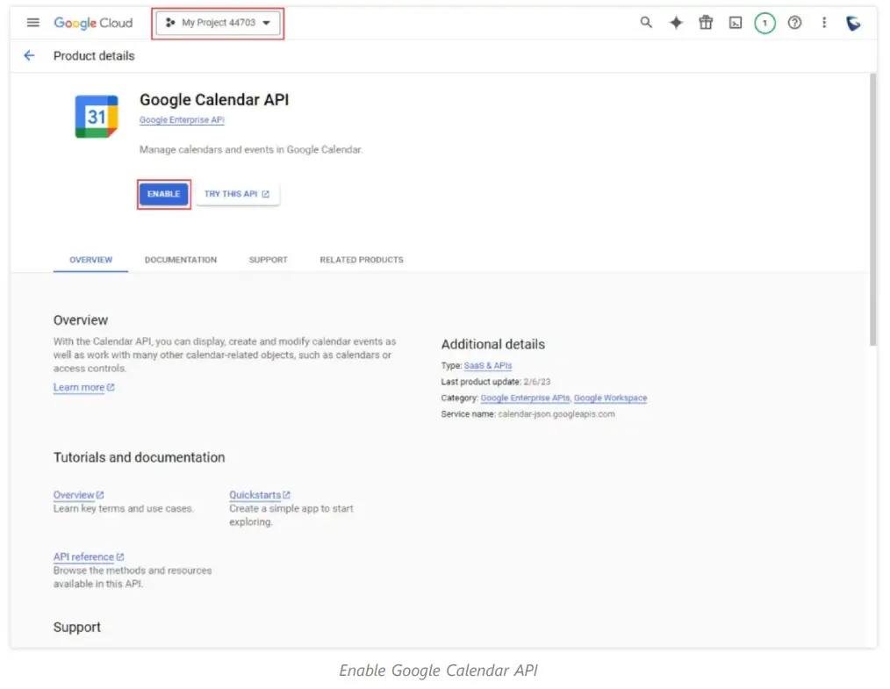Click the Google Calendar API heading
The image size is (890, 689).
tap(214, 100)
